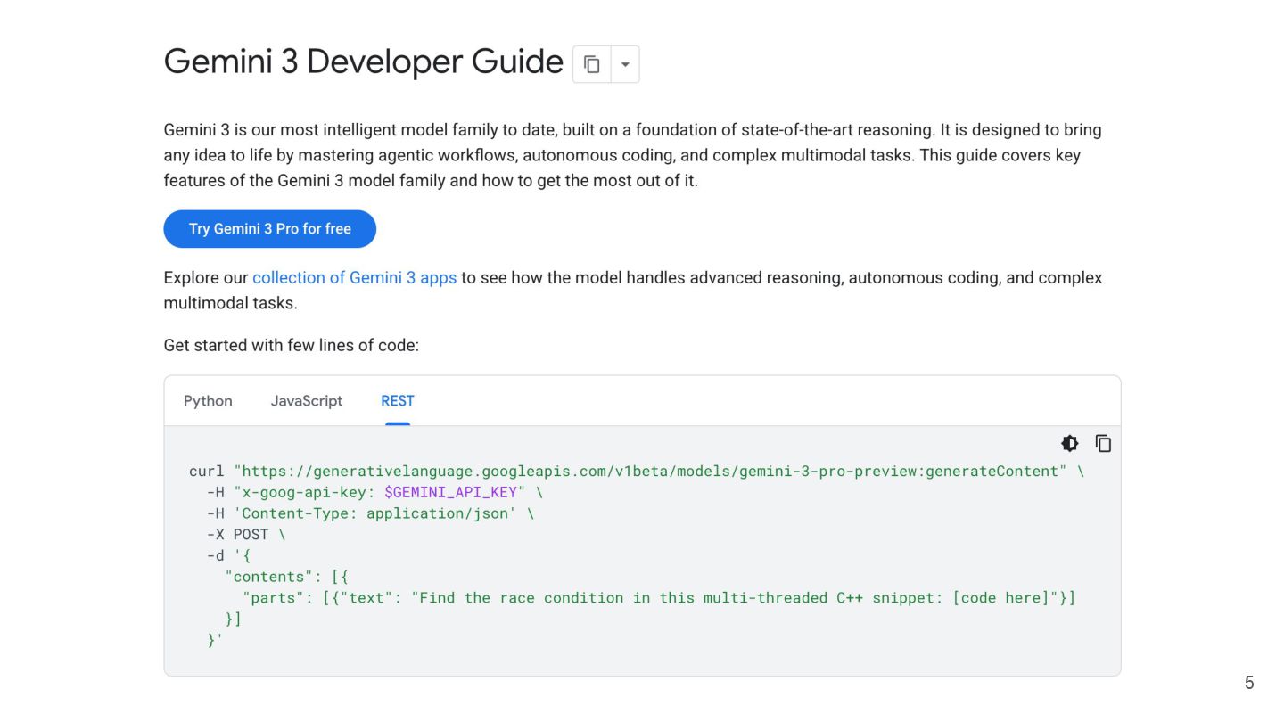Click the generativelanguage API URL in the code
1284x722 pixels.
pos(649,471)
